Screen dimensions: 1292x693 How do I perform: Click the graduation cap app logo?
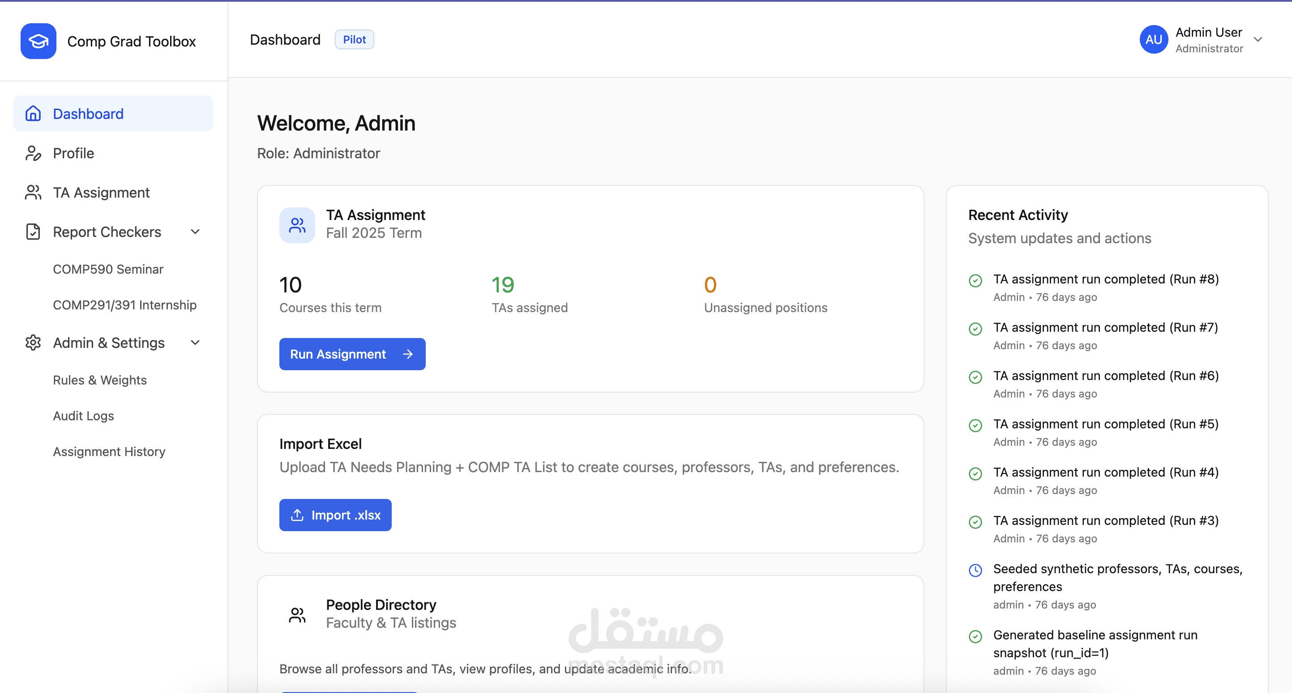click(38, 41)
